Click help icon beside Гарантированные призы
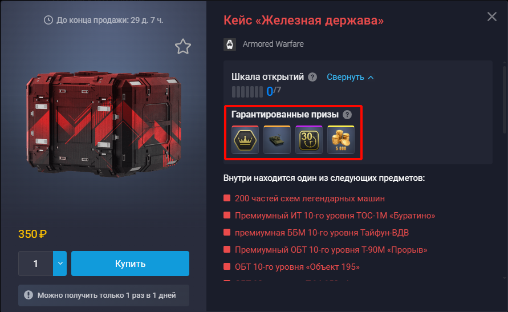 347,115
